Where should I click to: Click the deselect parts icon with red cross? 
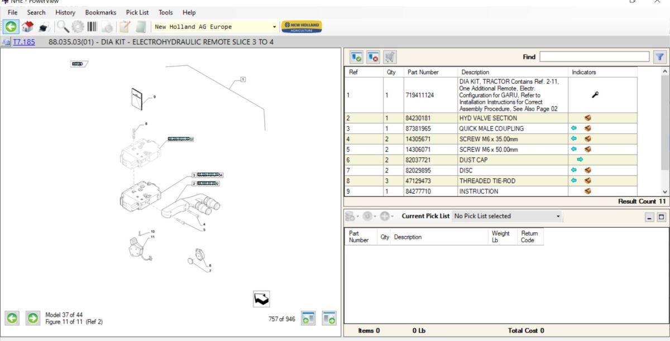pyautogui.click(x=373, y=56)
